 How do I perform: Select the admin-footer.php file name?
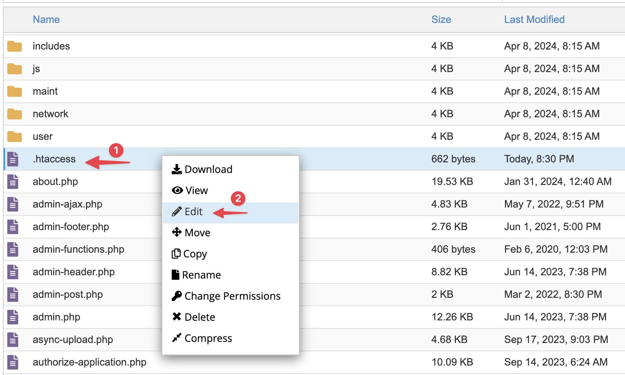(71, 227)
